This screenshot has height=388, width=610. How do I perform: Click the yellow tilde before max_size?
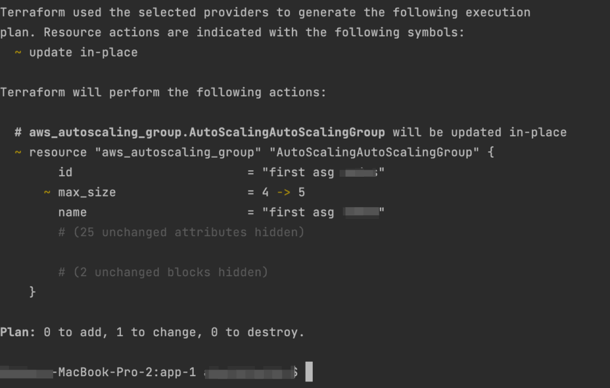click(x=46, y=192)
